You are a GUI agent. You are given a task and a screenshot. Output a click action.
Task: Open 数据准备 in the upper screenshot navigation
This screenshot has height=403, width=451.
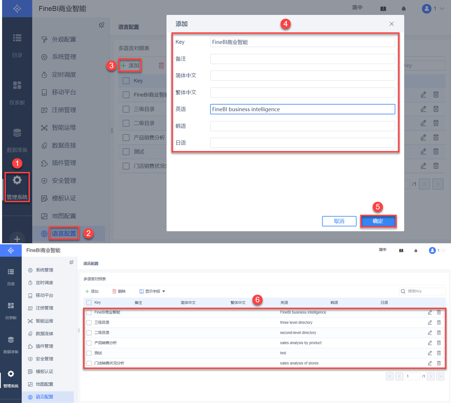pyautogui.click(x=17, y=140)
